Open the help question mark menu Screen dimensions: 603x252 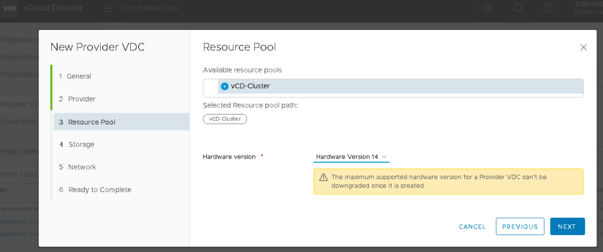coord(548,9)
